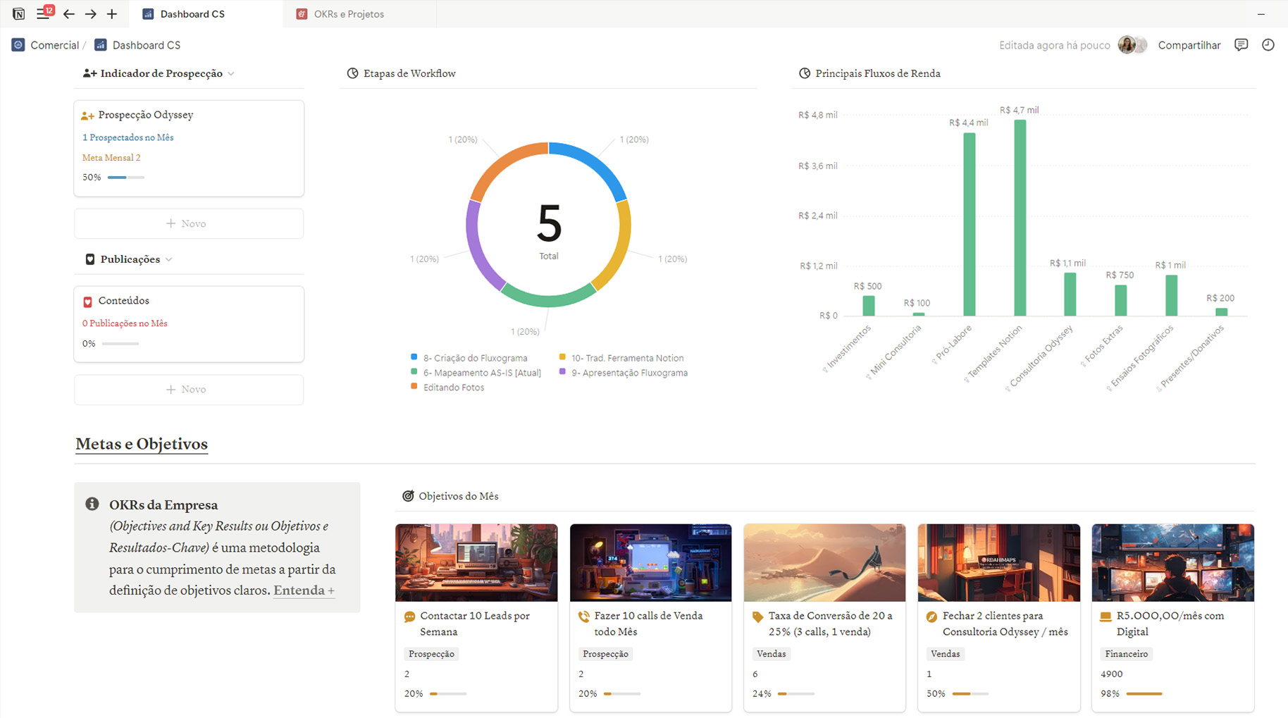The width and height of the screenshot is (1288, 718).
Task: Click the user avatar in top bar
Action: [1128, 45]
